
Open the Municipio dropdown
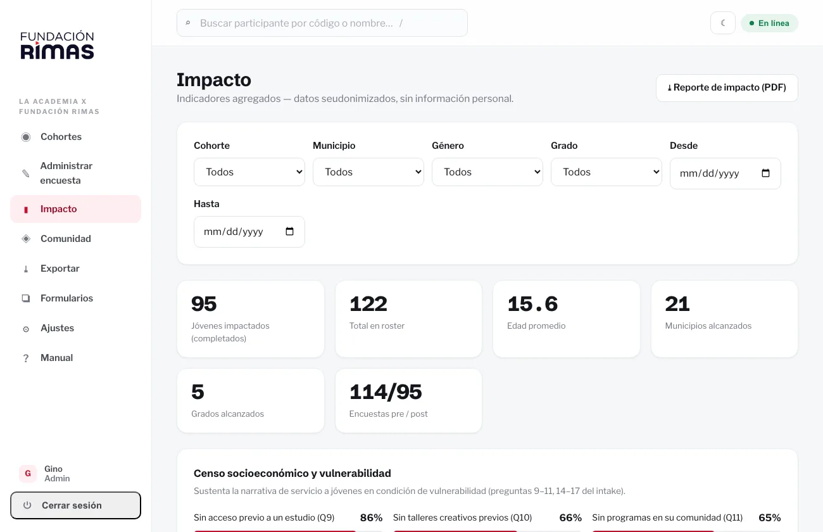click(368, 172)
